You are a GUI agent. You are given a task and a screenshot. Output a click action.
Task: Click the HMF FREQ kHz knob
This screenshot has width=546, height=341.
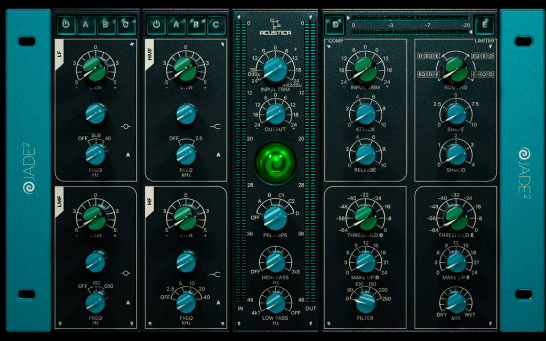point(186,155)
